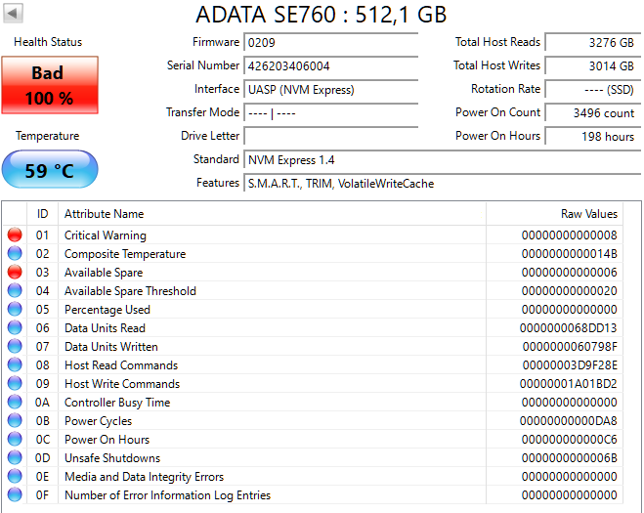Select the Media and Data Integrity Errors icon

pyautogui.click(x=15, y=476)
